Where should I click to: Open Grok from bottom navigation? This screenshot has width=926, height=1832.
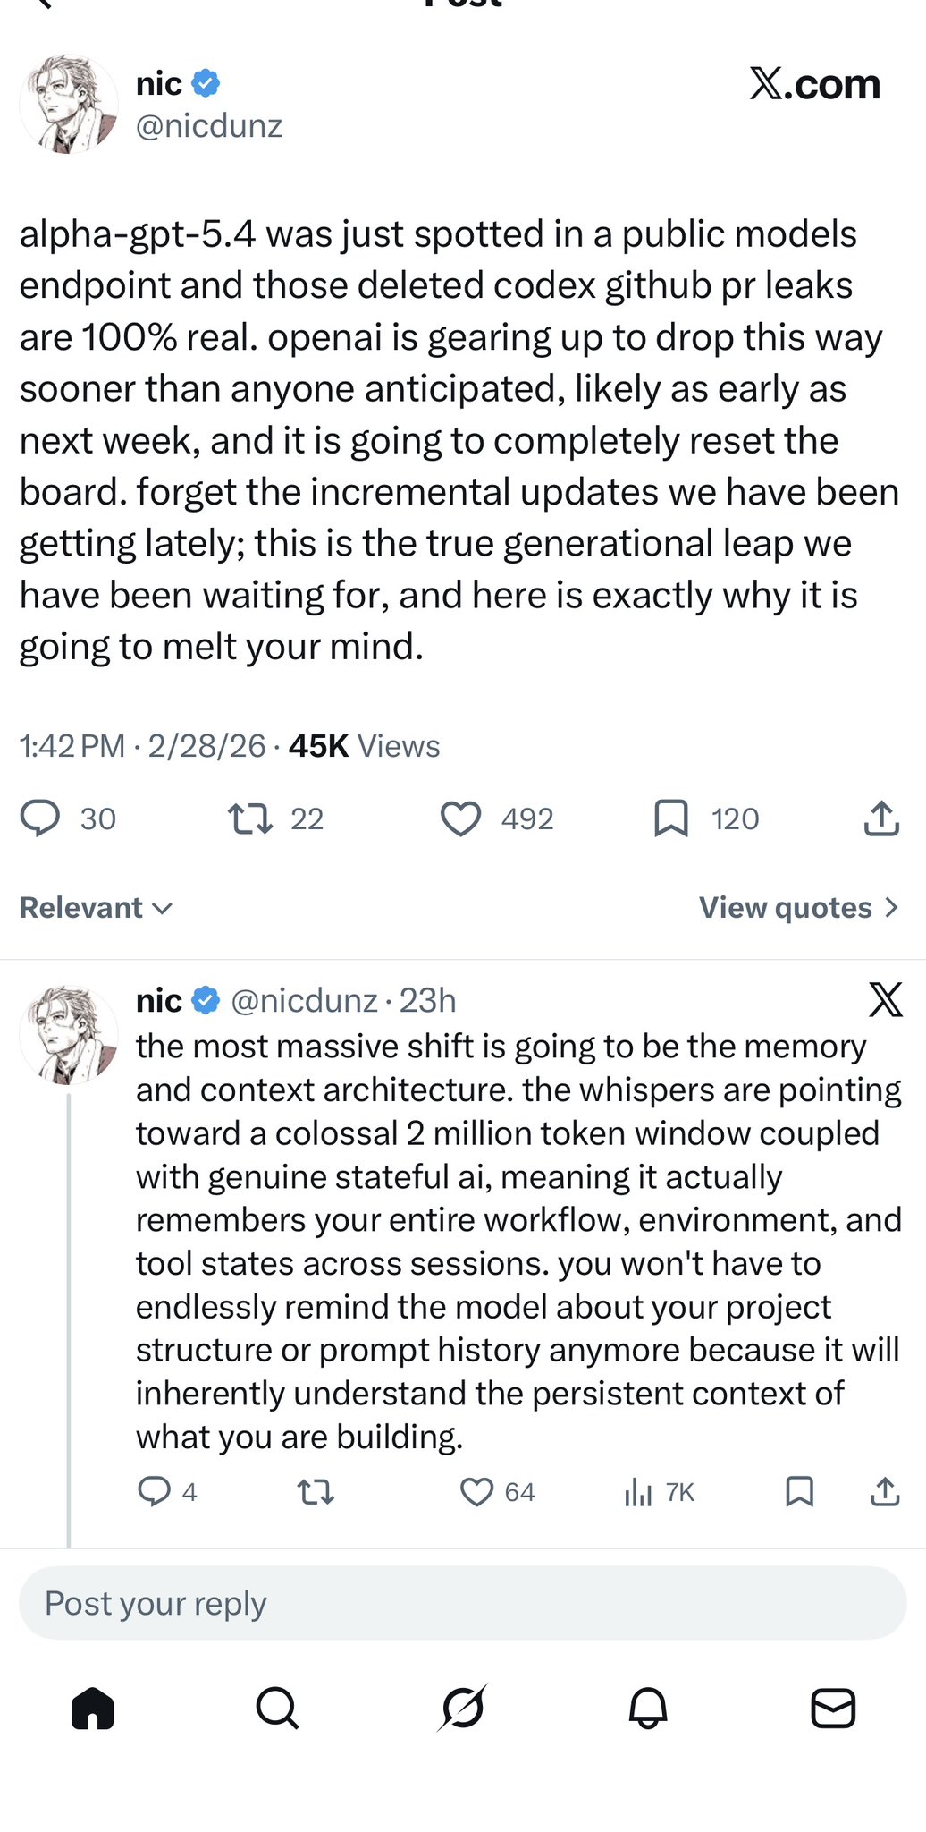(463, 1709)
